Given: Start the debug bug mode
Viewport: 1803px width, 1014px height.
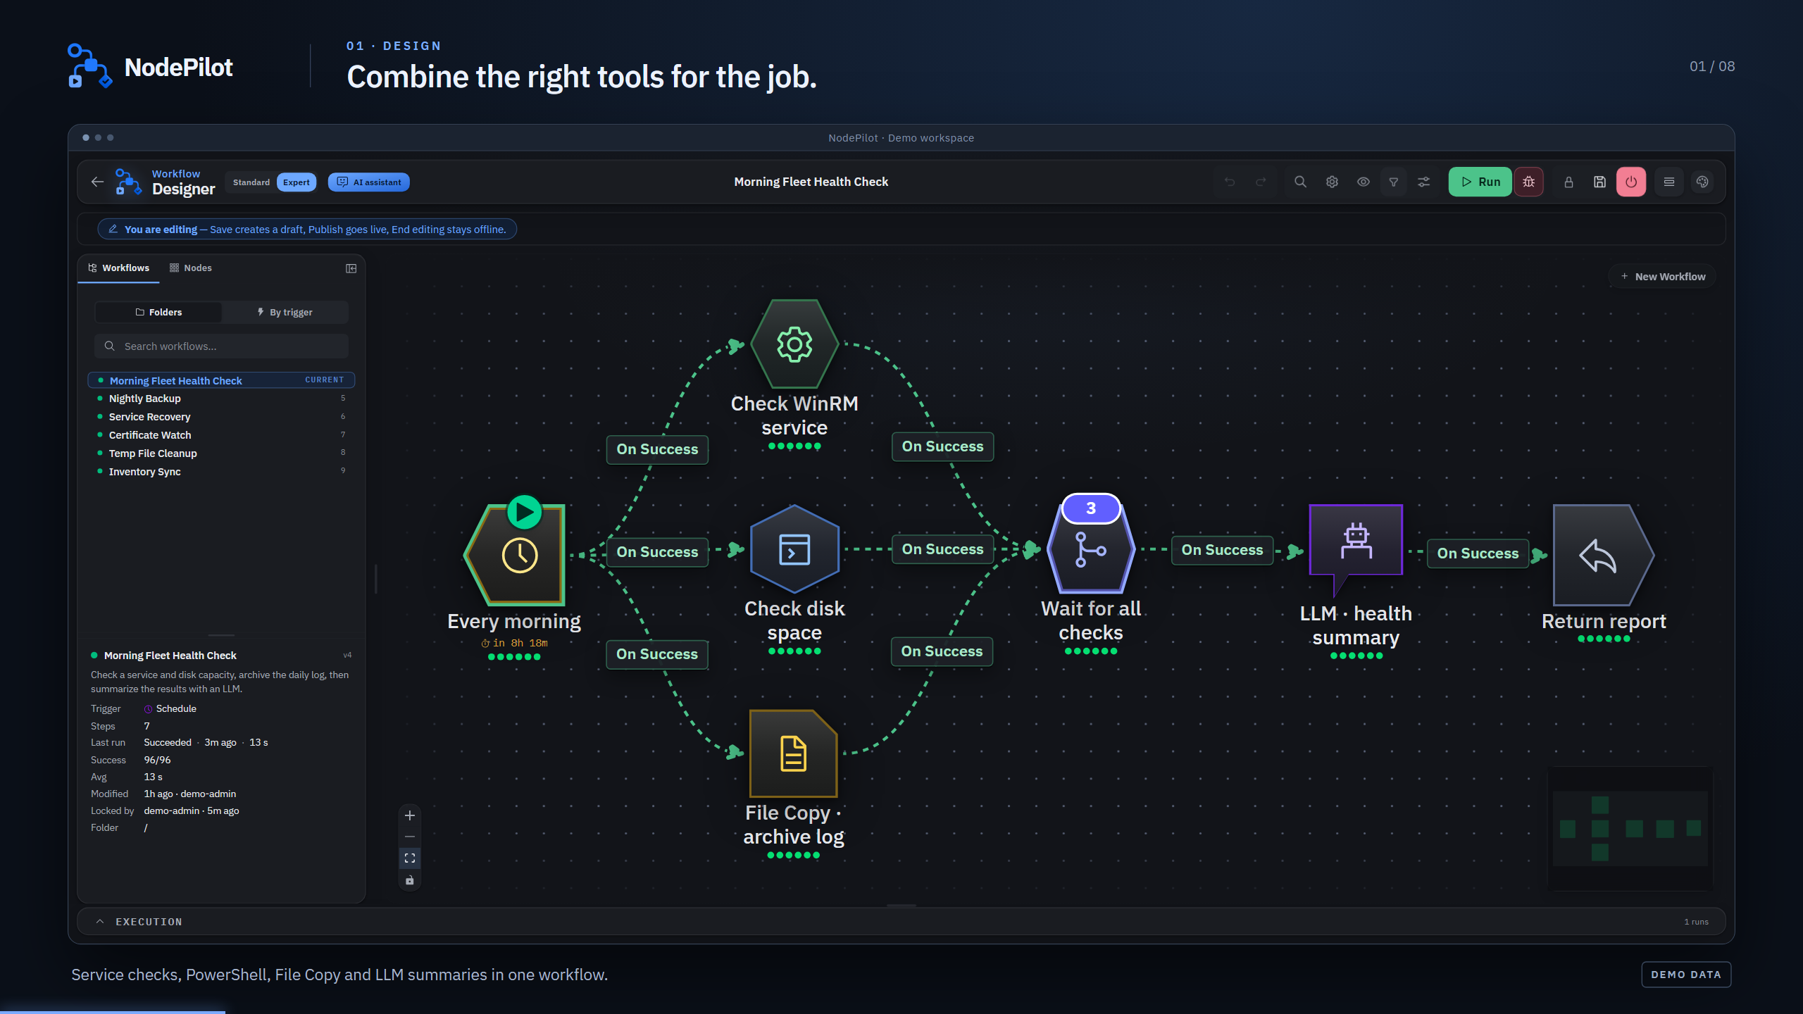Looking at the screenshot, I should click(1528, 182).
